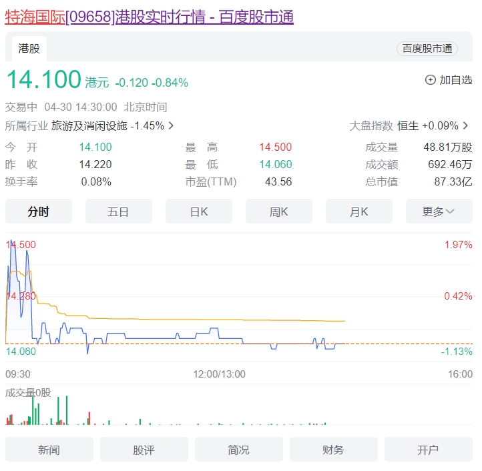Viewport: 482px width, 471px height.
Task: Click the 最高 value 14.500
Action: 276,147
